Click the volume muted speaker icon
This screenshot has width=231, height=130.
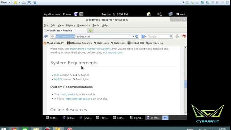pos(160,14)
